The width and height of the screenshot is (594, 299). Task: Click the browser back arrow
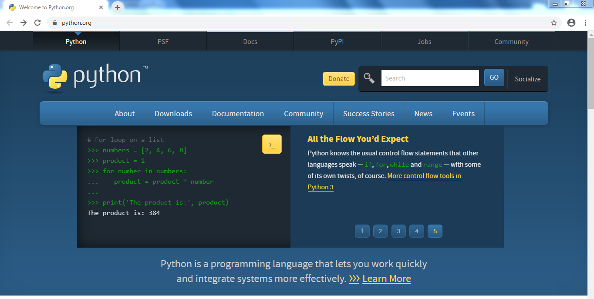tap(10, 23)
